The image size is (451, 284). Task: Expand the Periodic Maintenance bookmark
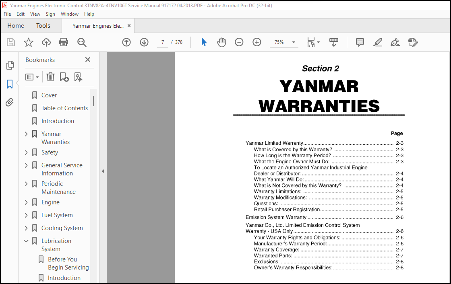click(x=26, y=184)
